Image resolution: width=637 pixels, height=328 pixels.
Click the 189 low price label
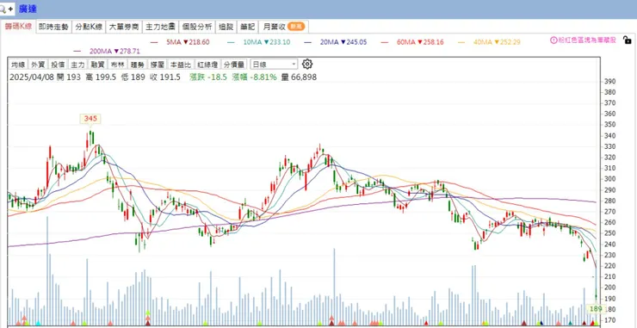click(x=596, y=309)
